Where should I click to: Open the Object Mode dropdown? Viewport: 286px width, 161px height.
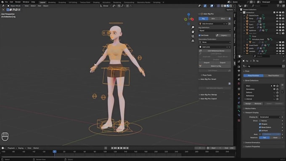pyautogui.click(x=15, y=6)
